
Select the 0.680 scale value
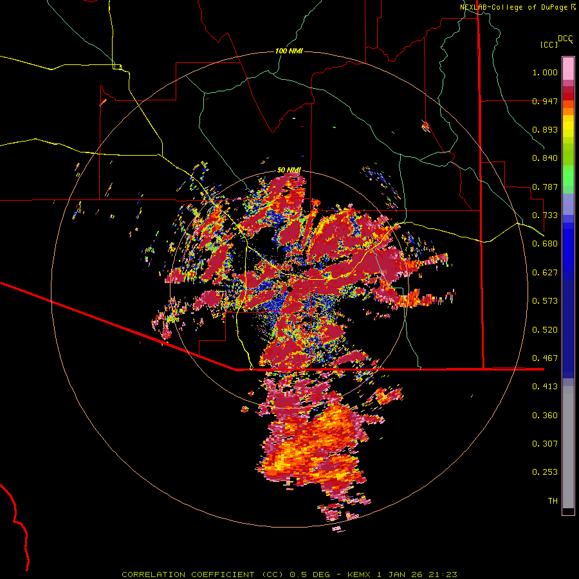coord(545,244)
